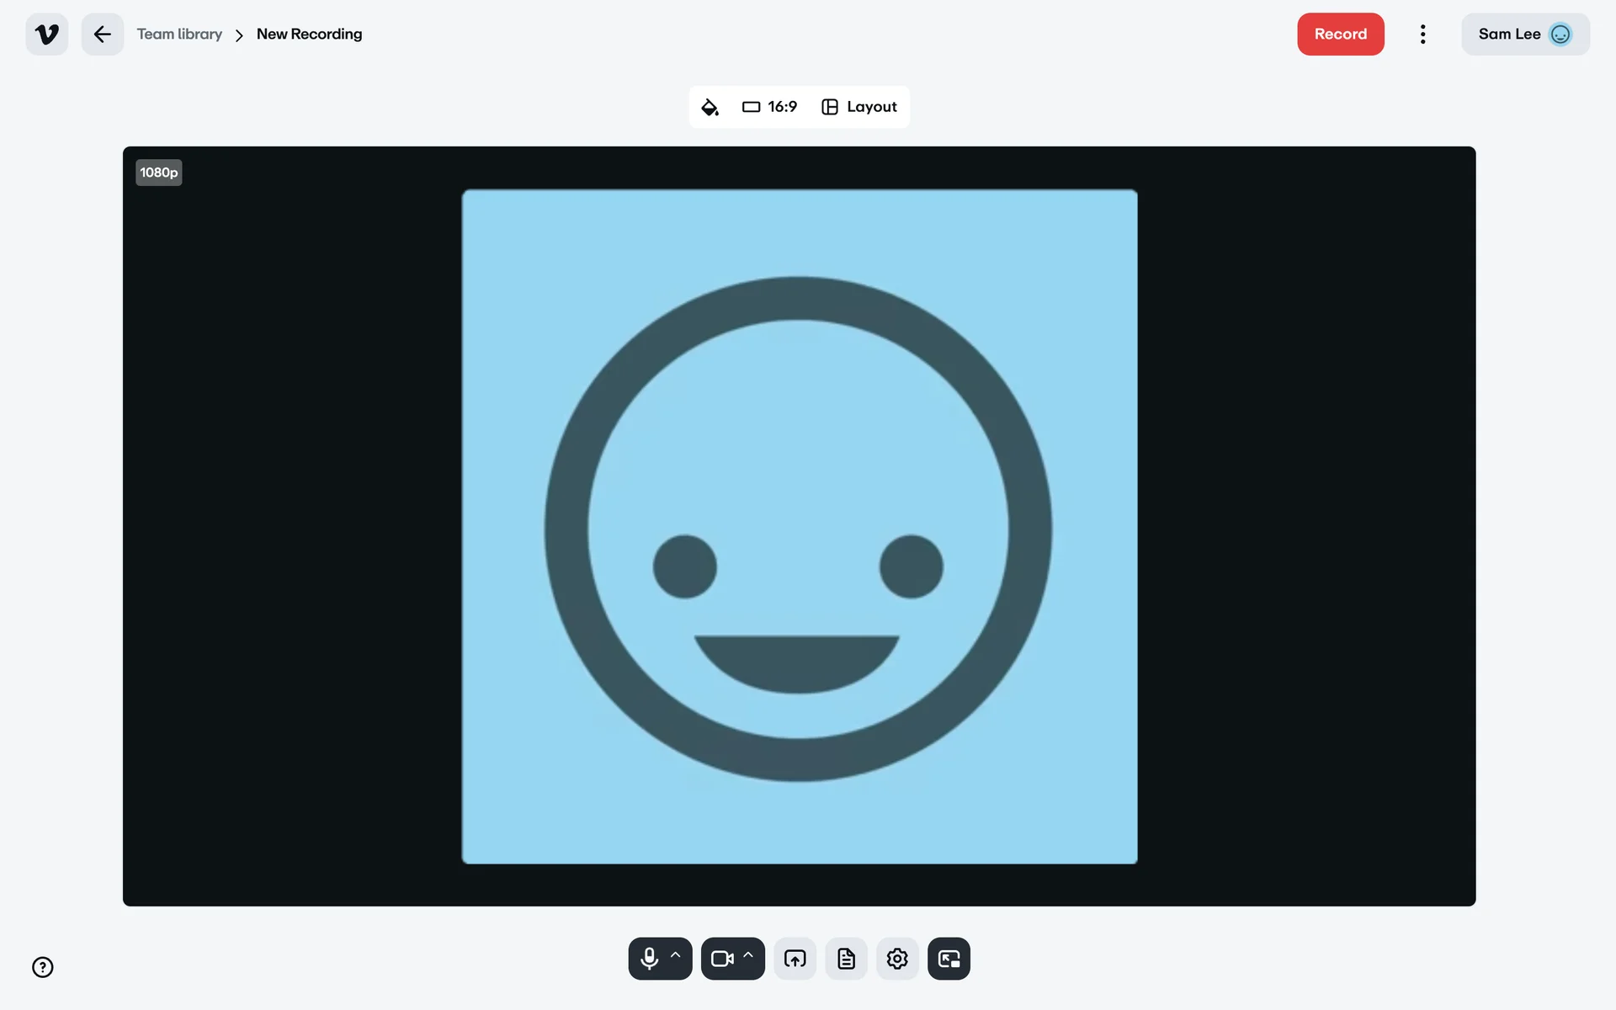Click the 1080p resolution badge

click(159, 173)
